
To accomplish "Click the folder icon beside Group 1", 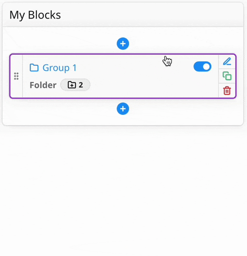I will pyautogui.click(x=34, y=68).
